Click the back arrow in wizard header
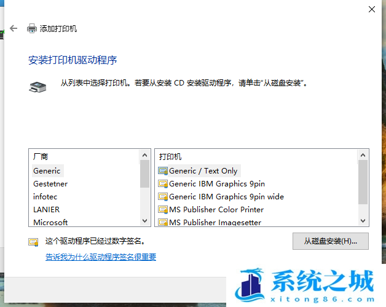The image size is (386, 307). pyautogui.click(x=14, y=28)
